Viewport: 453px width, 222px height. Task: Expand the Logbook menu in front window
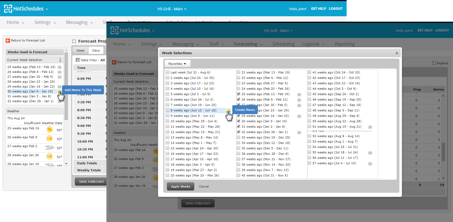[313, 44]
